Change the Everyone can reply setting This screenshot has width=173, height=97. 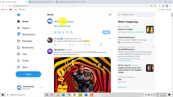[x=62, y=26]
